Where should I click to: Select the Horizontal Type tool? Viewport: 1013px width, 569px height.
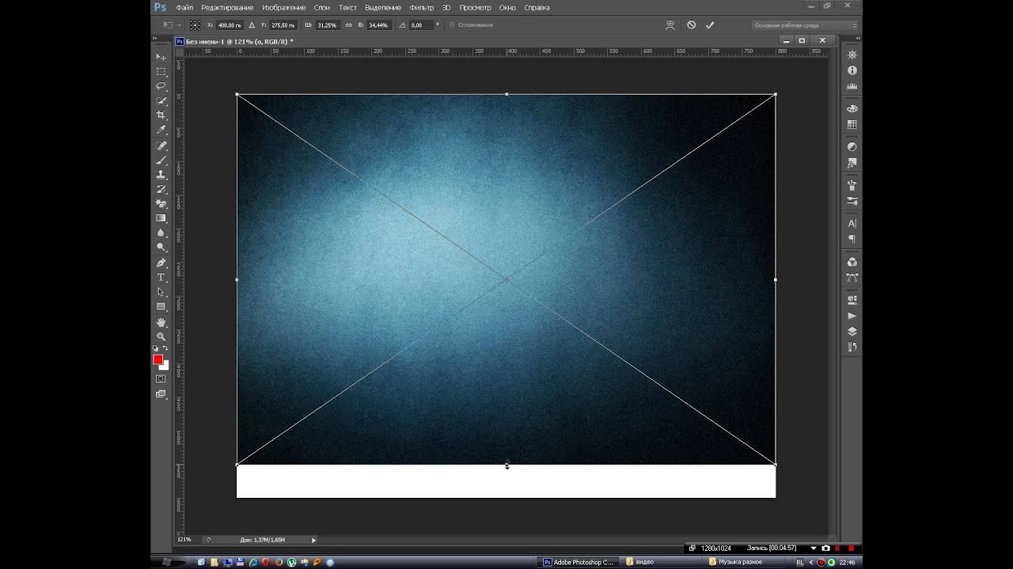[x=161, y=277]
